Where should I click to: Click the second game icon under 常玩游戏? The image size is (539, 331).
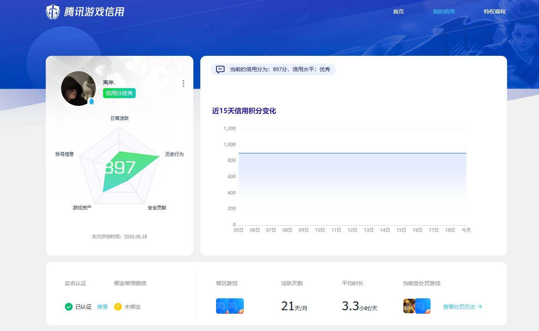[236, 306]
